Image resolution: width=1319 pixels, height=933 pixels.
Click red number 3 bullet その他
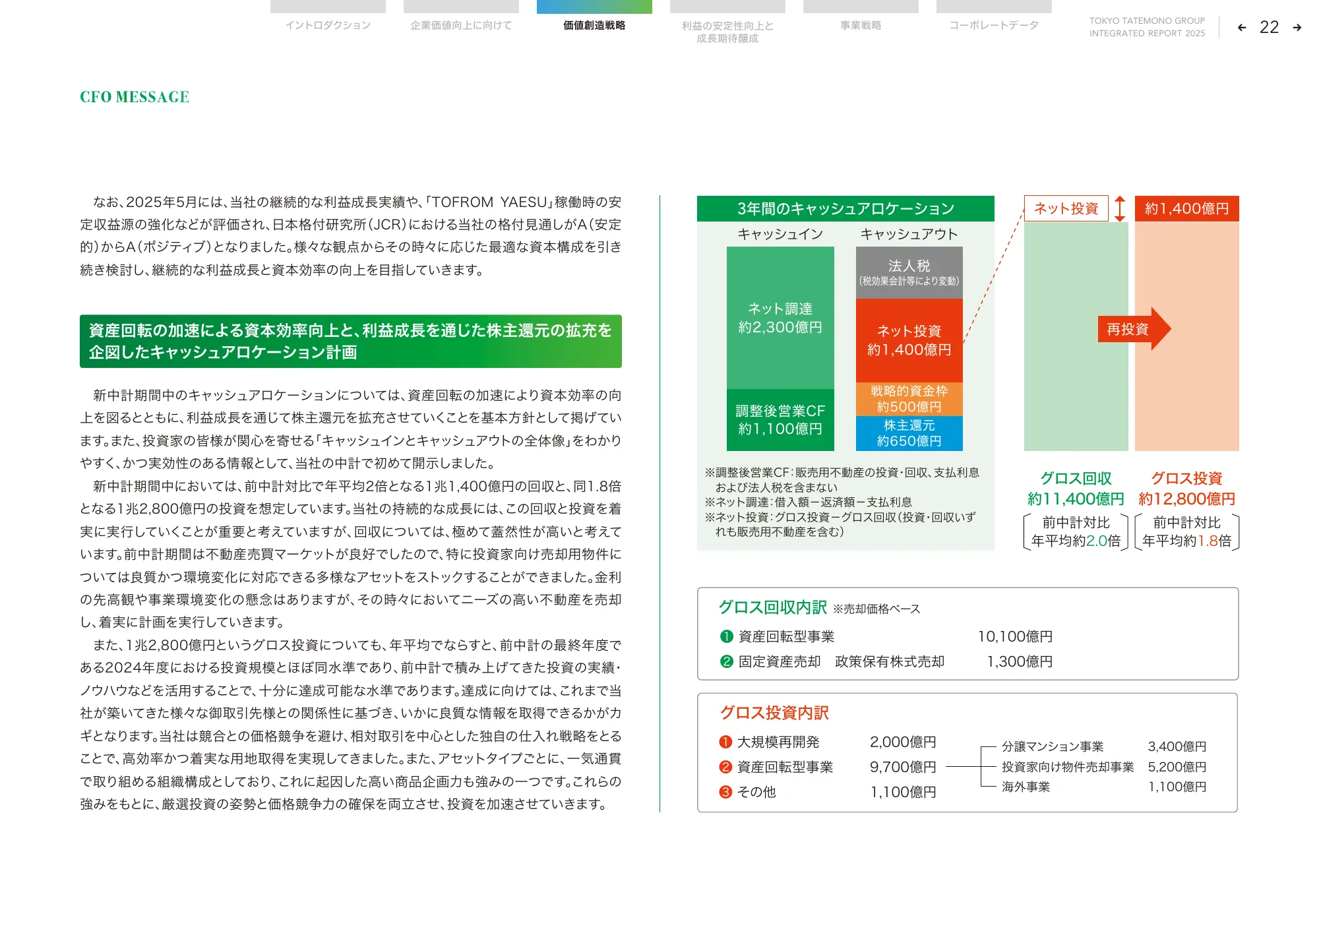pyautogui.click(x=725, y=792)
